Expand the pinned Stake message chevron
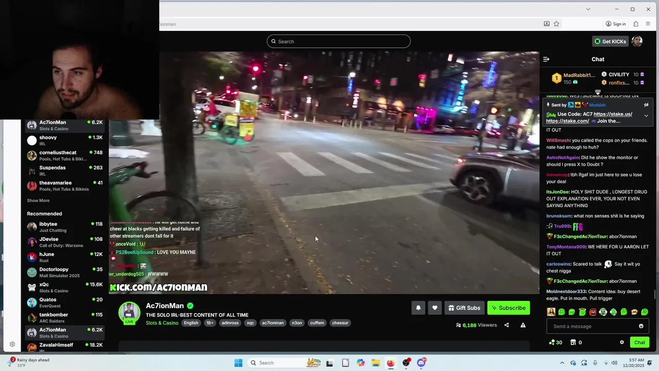Image resolution: width=659 pixels, height=371 pixels. pos(646,115)
